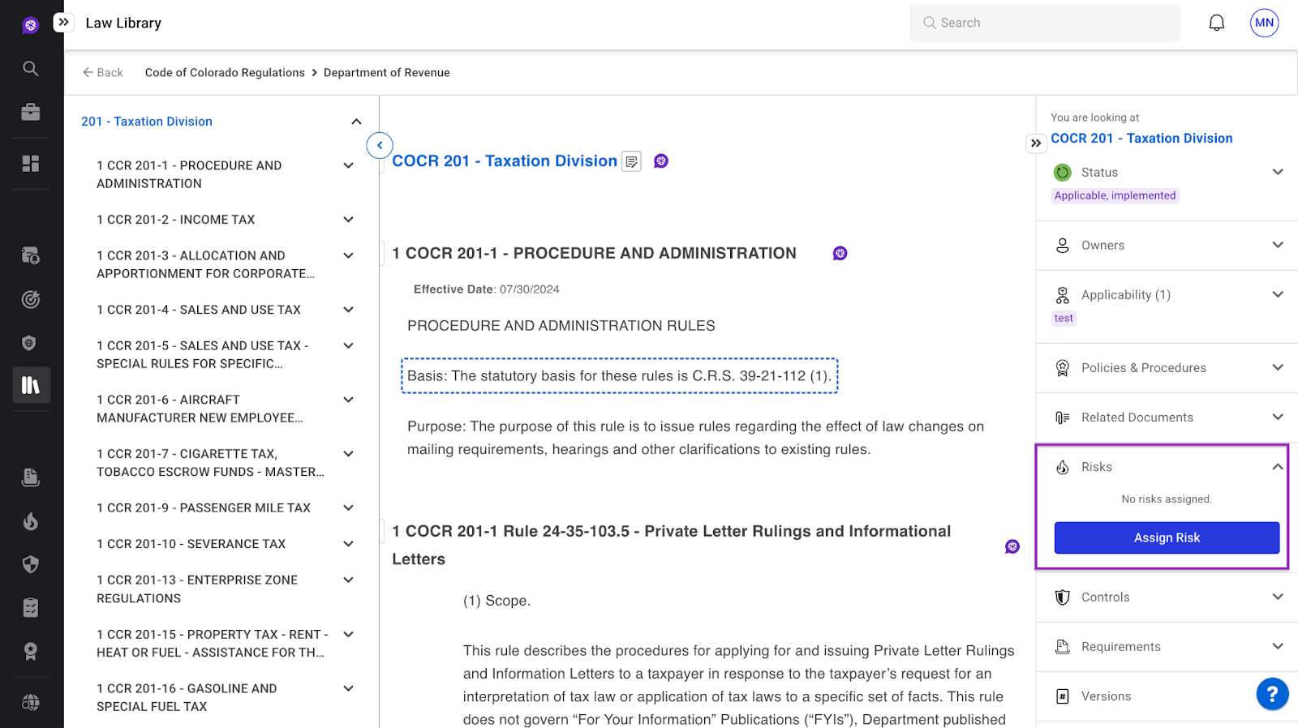Click purple AI icon next to Procedure and Administration heading
The image size is (1298, 728).
840,254
